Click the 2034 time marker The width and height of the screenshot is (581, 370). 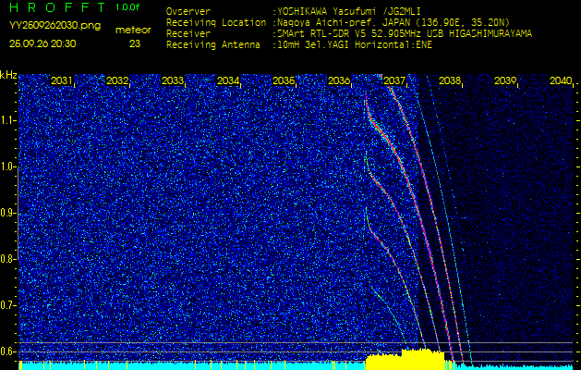click(228, 81)
